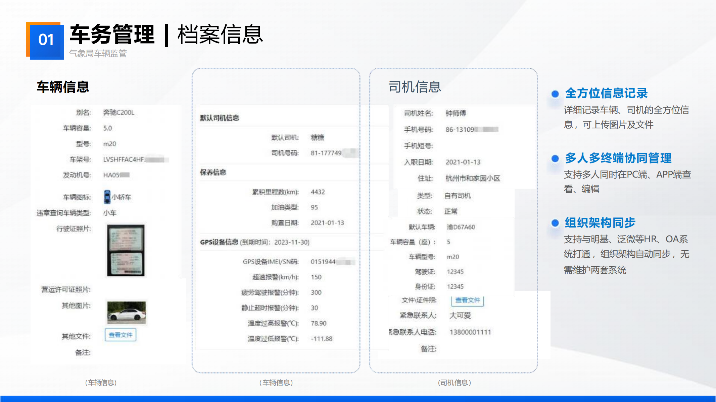The image size is (716, 402).
Task: Click the 司机信息 panel title
Action: 415,87
